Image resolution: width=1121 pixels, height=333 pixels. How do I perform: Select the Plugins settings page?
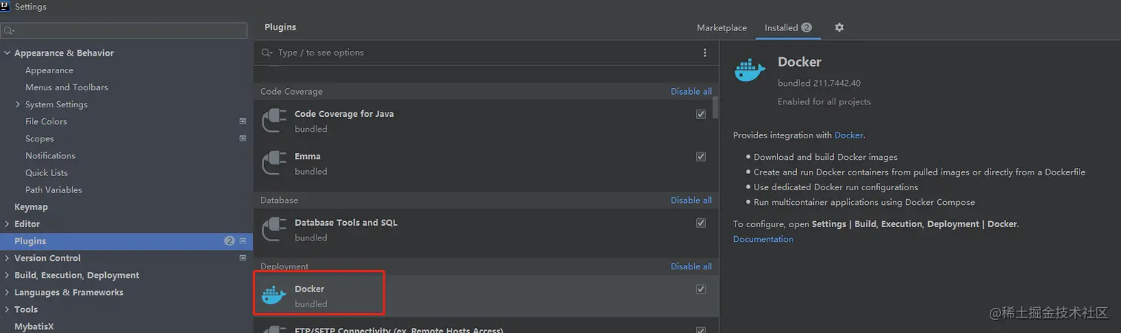(x=126, y=241)
